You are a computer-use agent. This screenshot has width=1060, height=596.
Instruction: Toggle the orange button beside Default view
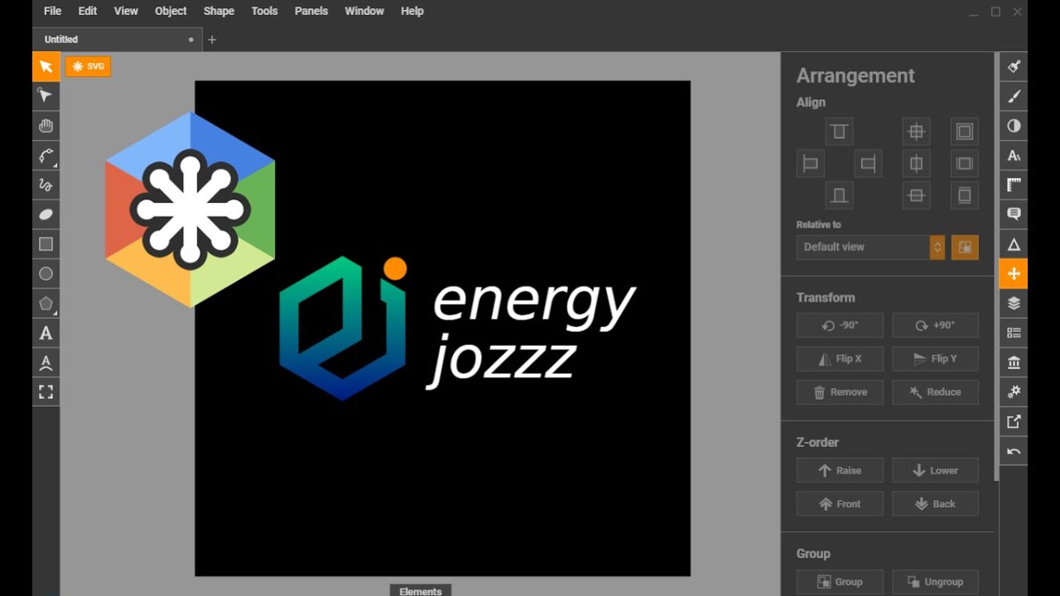965,247
